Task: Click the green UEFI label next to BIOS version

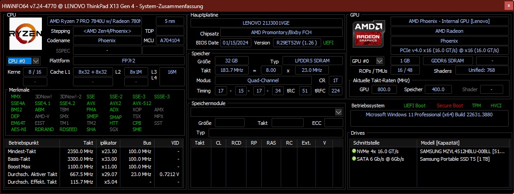Action: tap(329, 43)
